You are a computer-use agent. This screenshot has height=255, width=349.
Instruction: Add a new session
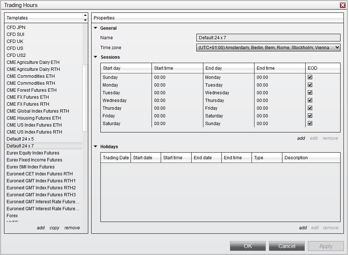pyautogui.click(x=301, y=138)
